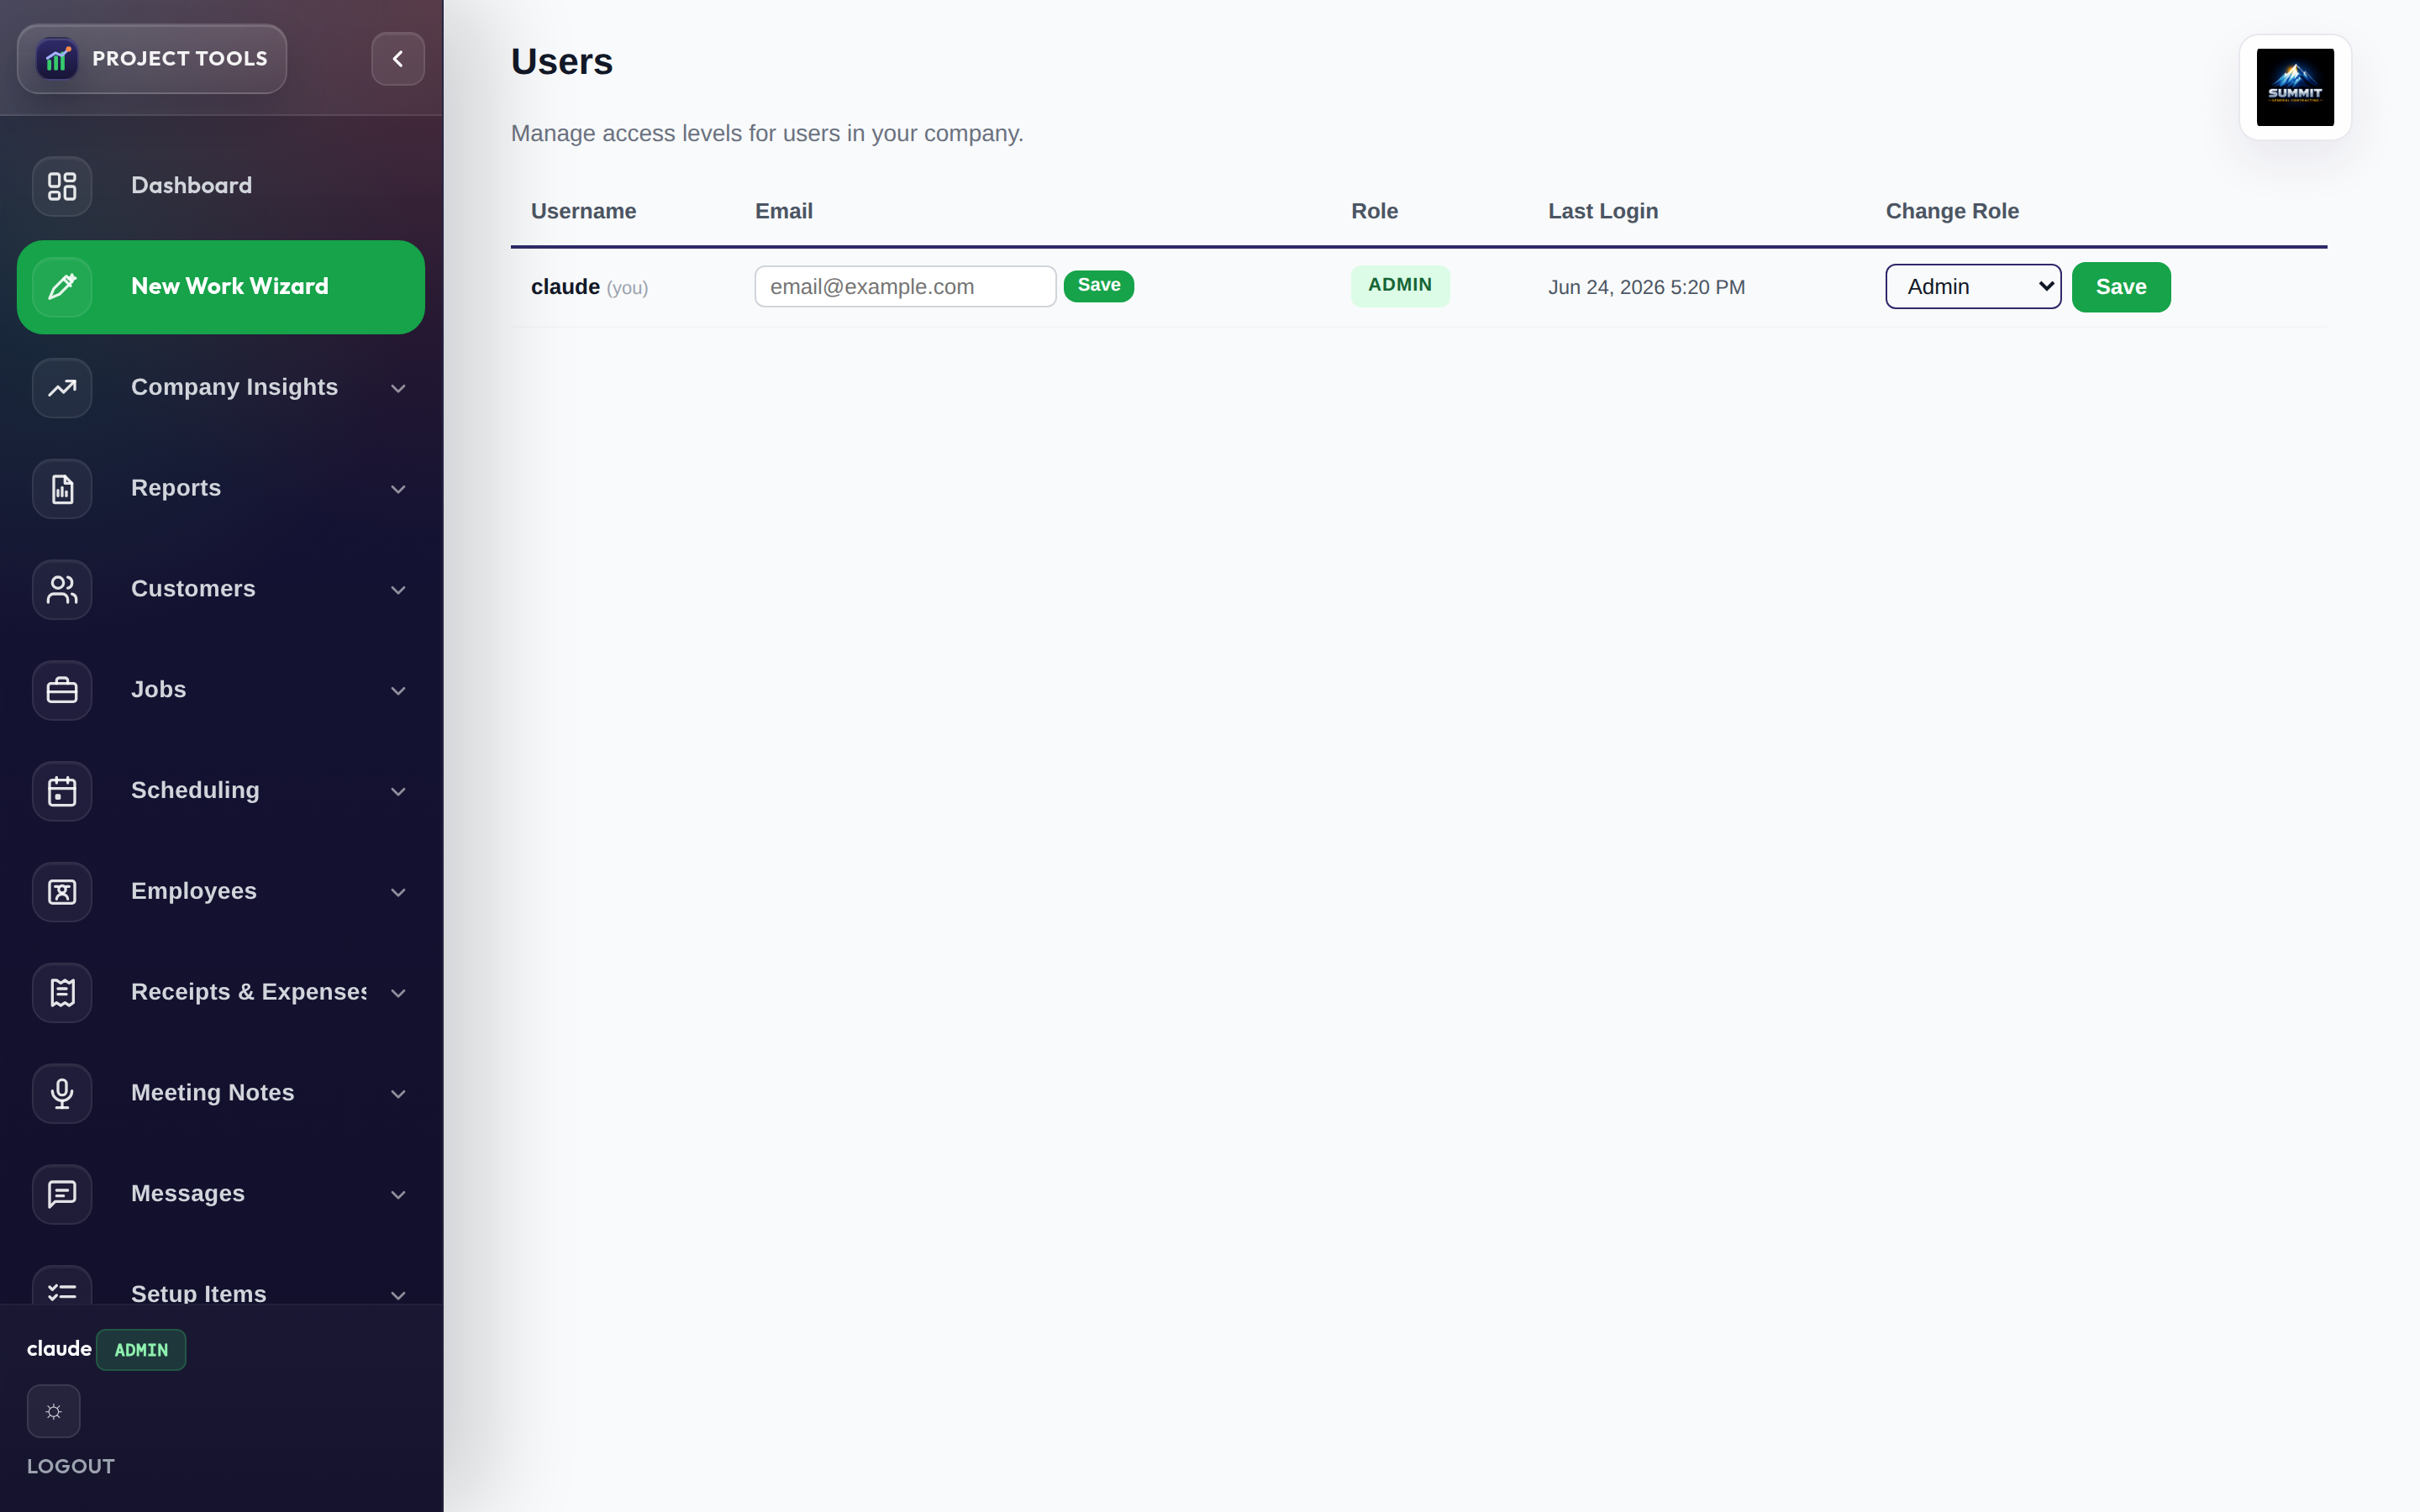Select Employees label in the sidebar

tap(194, 891)
